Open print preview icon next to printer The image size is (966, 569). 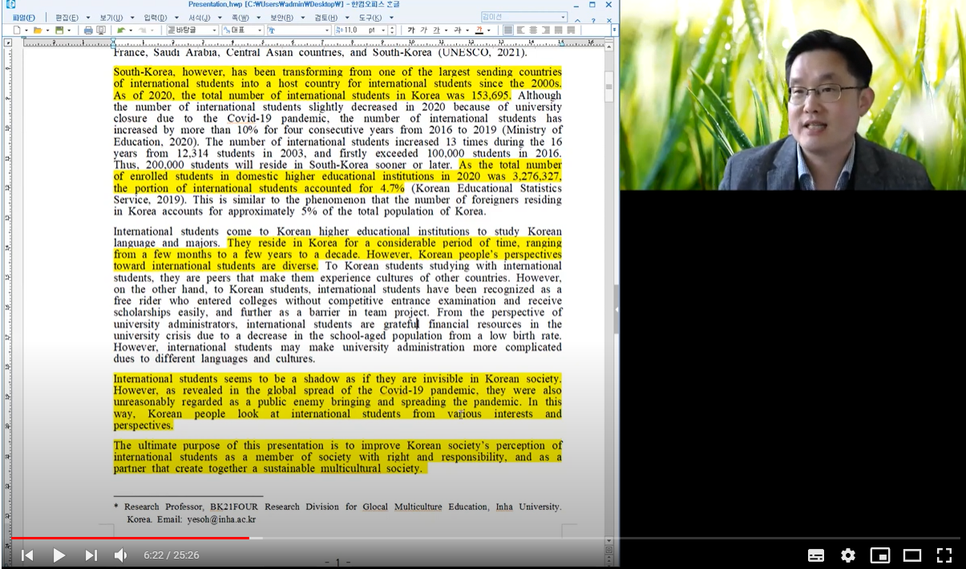pyautogui.click(x=101, y=30)
